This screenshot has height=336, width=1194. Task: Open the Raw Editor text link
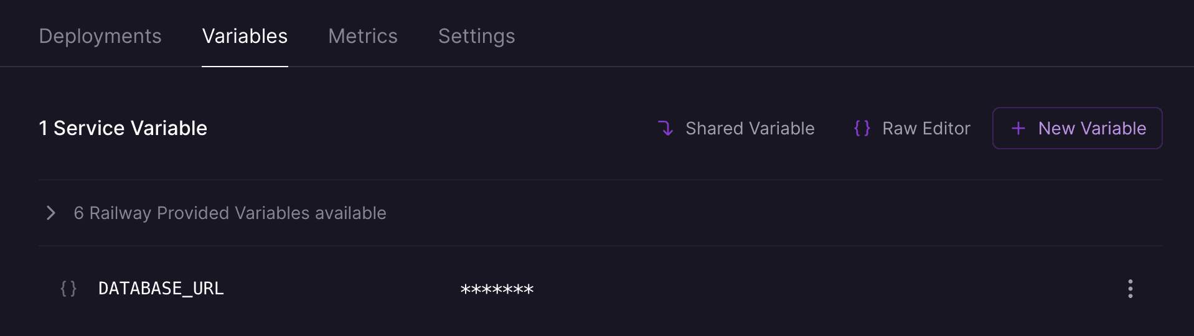[926, 128]
